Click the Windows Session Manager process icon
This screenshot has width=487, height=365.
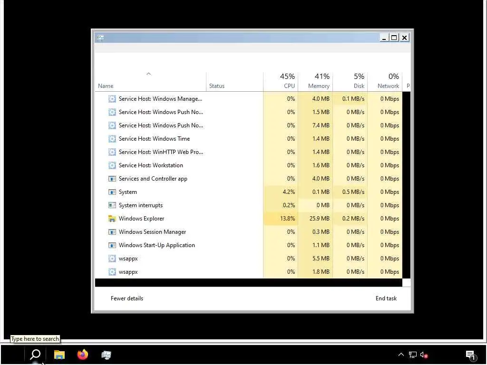(x=112, y=232)
